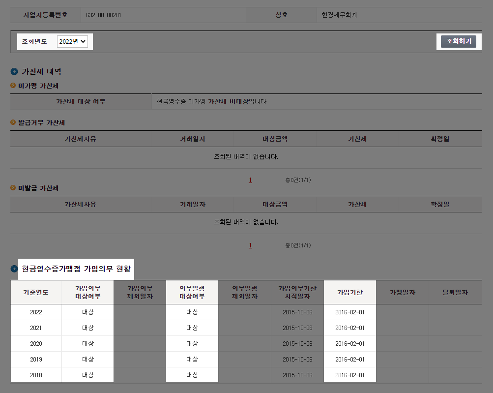Click 총0건(1/1) count under 미발급 가산세
The image size is (493, 393).
click(298, 245)
